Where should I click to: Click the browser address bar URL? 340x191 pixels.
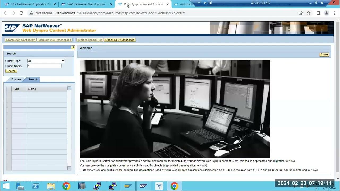[x=120, y=13]
